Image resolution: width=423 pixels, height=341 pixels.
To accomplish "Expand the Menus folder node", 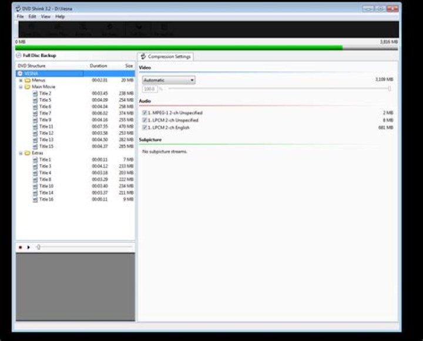I will coord(21,81).
